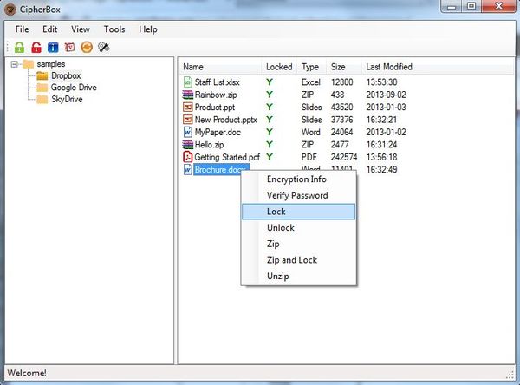Sort files by Name column header
This screenshot has width=520, height=385.
193,67
